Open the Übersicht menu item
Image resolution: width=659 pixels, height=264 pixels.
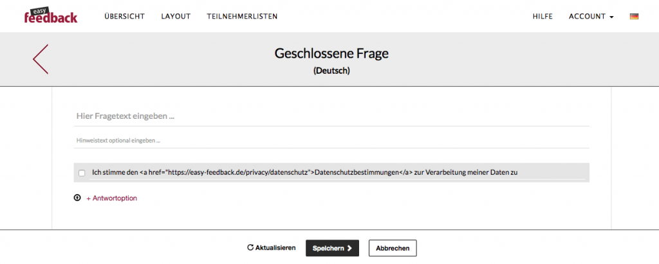tap(124, 16)
